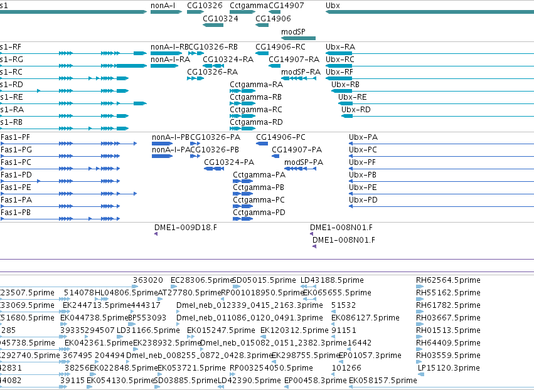Select the EC28306.5prime EST label
534x390 pixels.
(201, 280)
